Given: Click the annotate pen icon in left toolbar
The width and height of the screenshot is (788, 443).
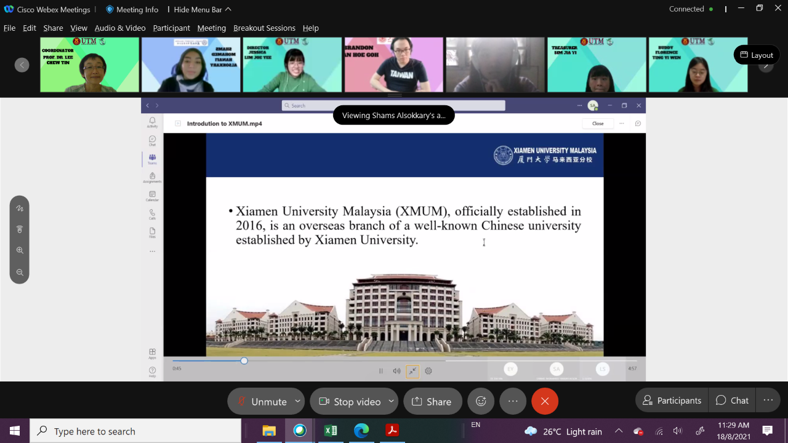Looking at the screenshot, I should coord(20,209).
